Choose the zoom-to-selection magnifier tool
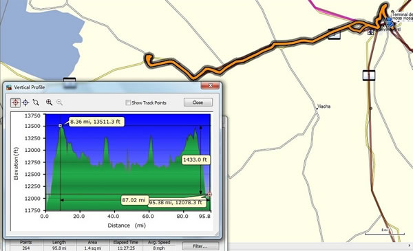 (36, 102)
